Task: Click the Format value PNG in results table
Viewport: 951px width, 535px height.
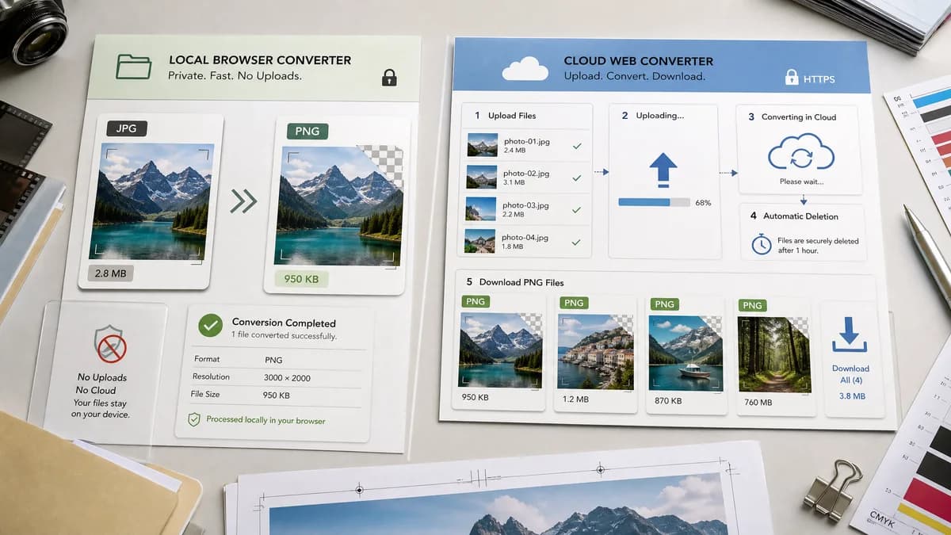Action: [273, 360]
